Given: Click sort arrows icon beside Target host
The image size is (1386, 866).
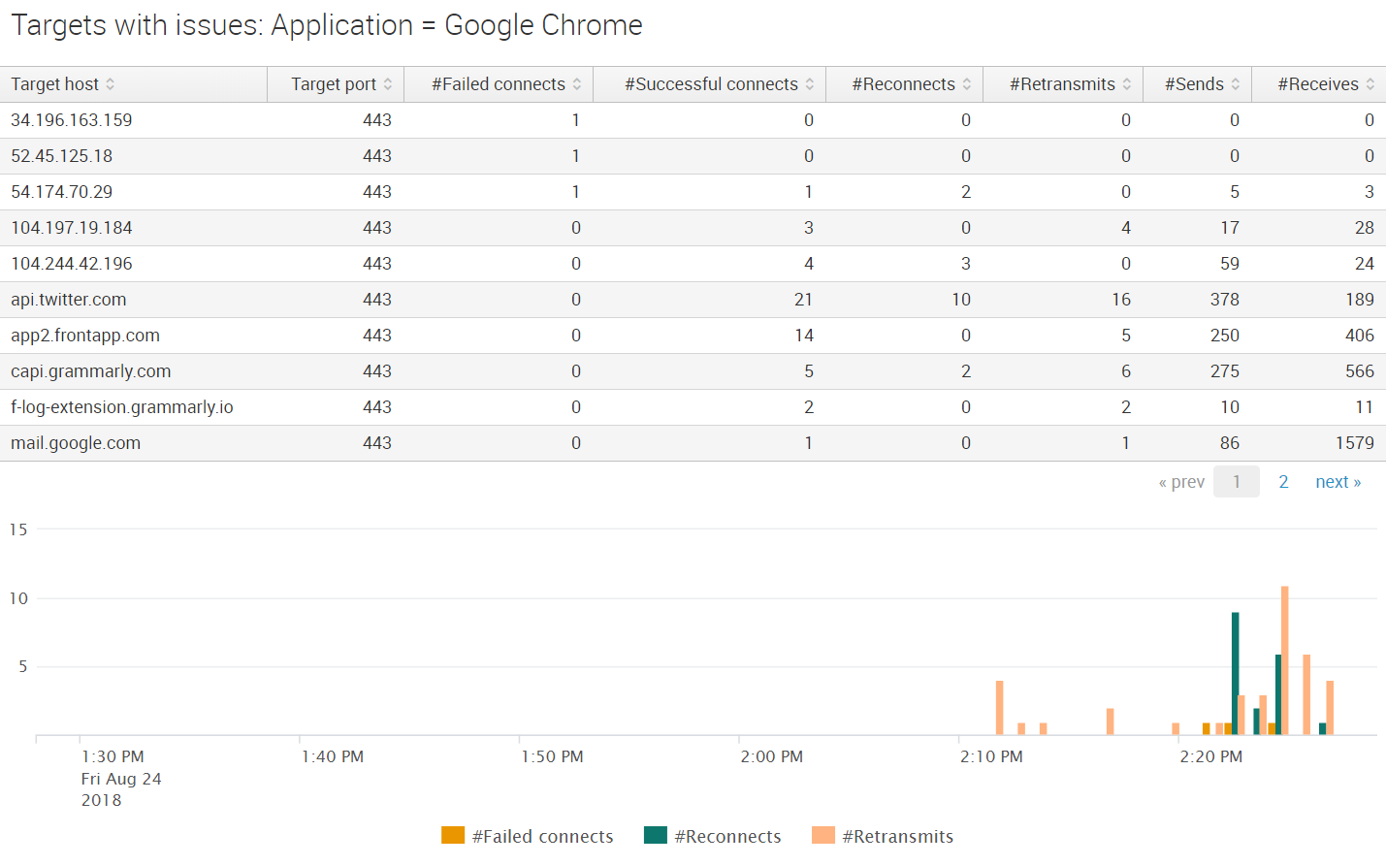Looking at the screenshot, I should tap(111, 84).
